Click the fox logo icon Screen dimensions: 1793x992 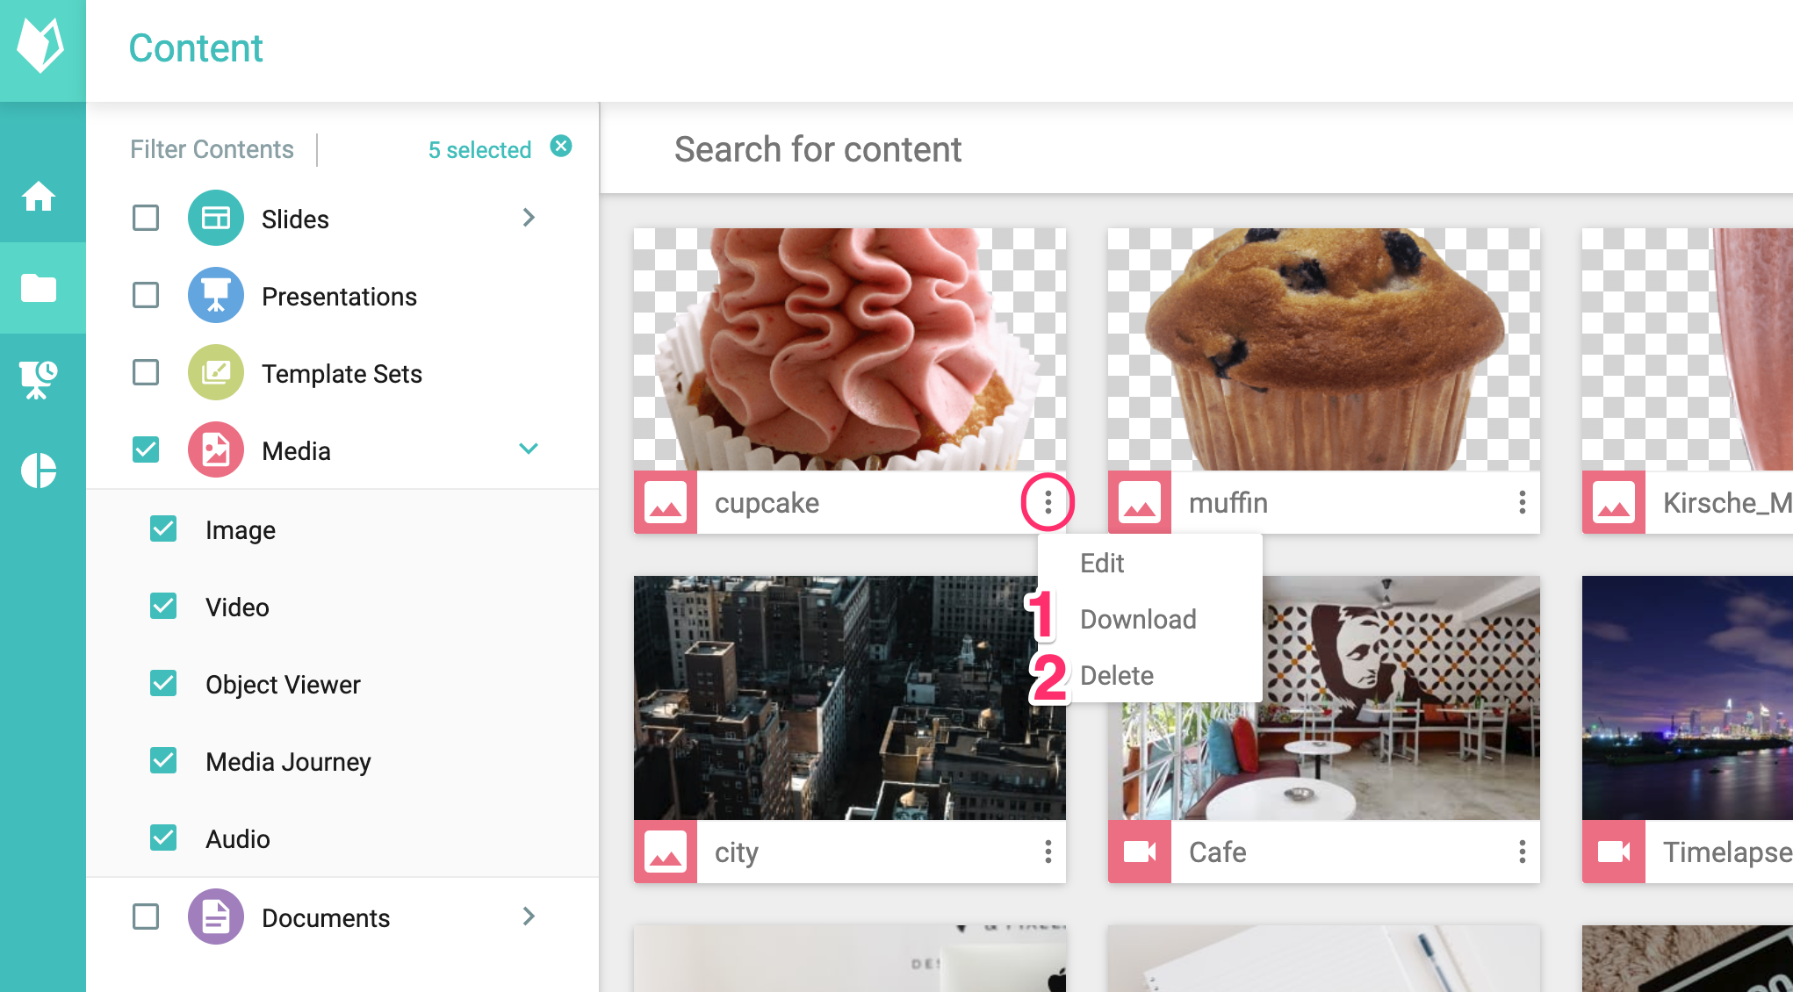tap(41, 46)
